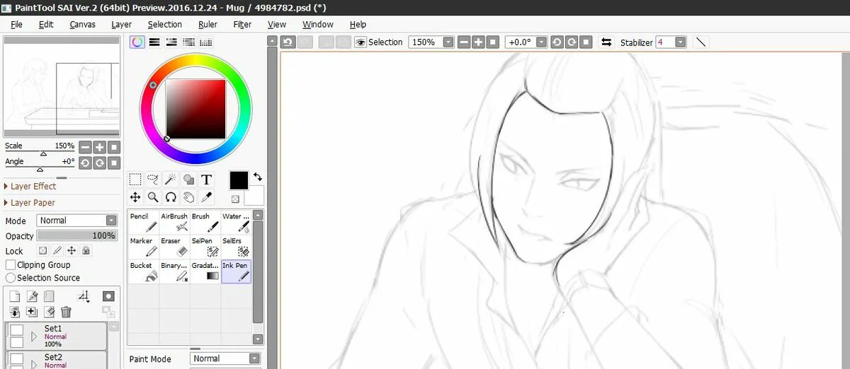Create a new layer
The image size is (850, 369).
[15, 296]
